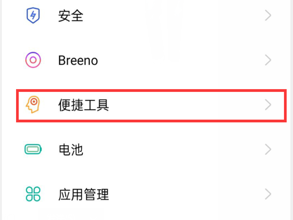The image size is (293, 220).
Task: Select the Breeno text label
Action: [78, 60]
